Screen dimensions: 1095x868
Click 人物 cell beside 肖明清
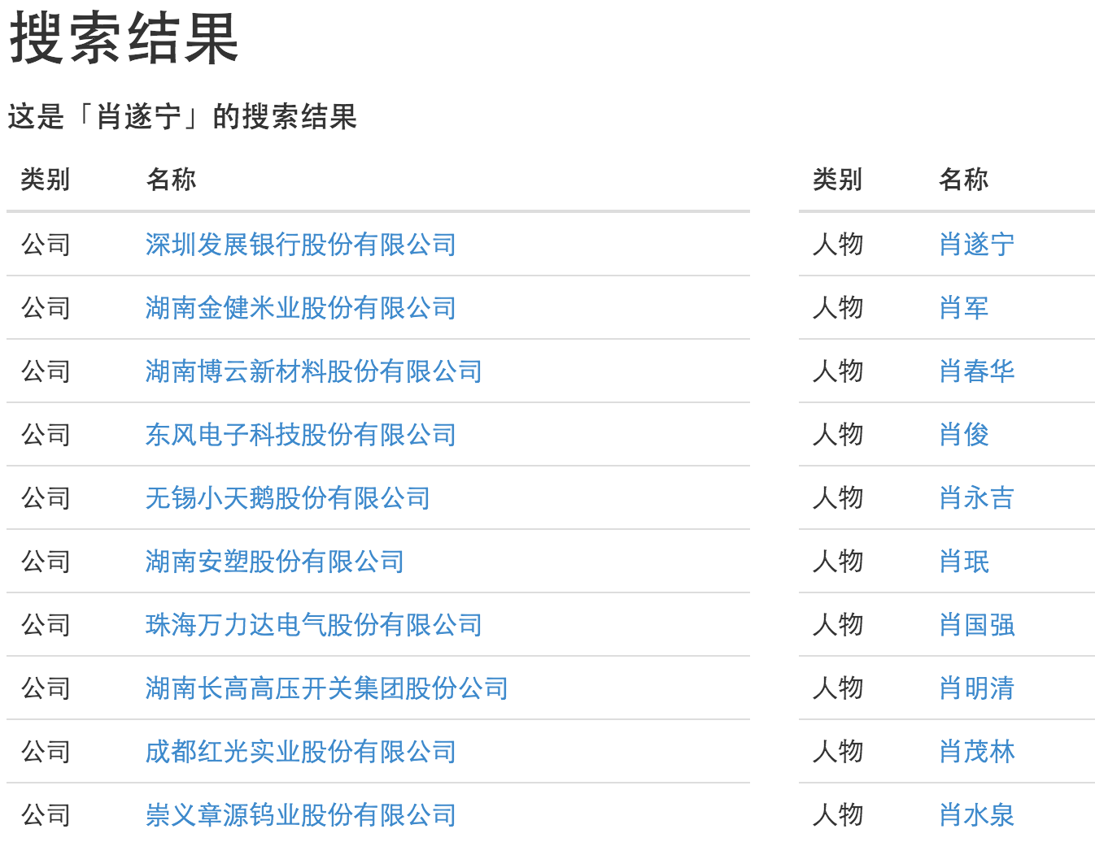pos(837,688)
